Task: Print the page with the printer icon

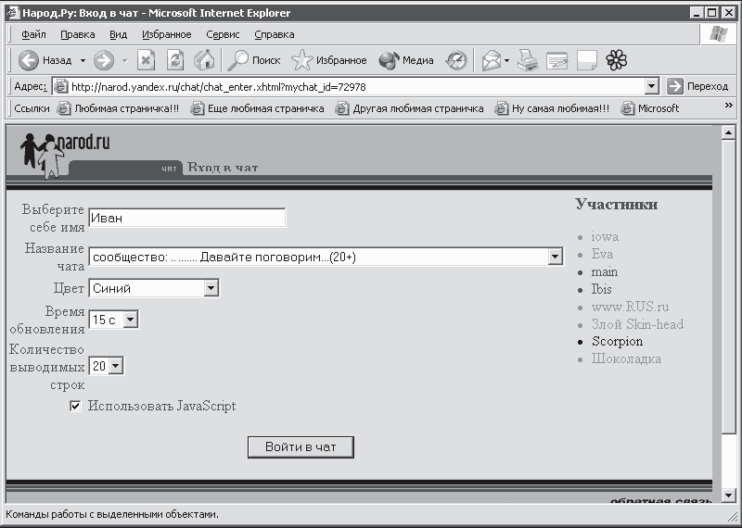Action: [528, 60]
